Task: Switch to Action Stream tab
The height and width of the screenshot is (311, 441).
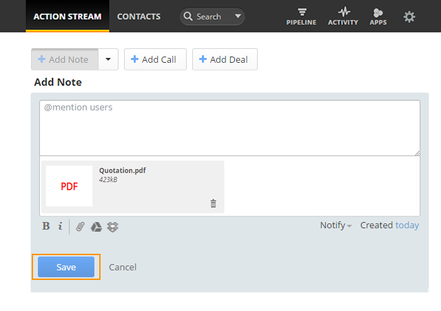Action: [68, 17]
